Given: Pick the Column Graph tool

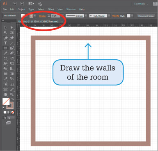Looking at the screenshot, I should [x=12, y=84].
